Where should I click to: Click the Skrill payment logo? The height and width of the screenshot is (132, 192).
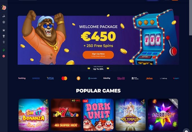tap(121, 78)
